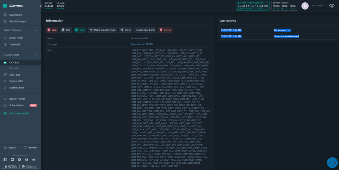Share the bot
The height and width of the screenshot is (170, 339).
click(125, 30)
